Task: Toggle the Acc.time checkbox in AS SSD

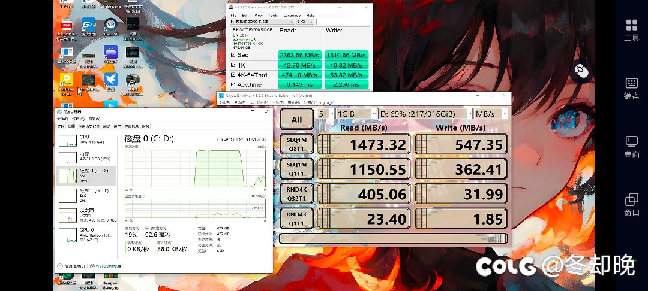Action: (x=233, y=85)
